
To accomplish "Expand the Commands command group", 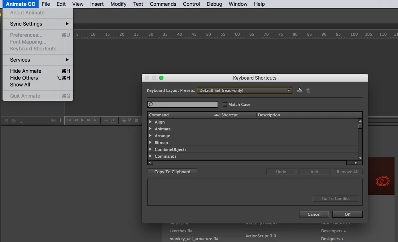I will (x=150, y=156).
